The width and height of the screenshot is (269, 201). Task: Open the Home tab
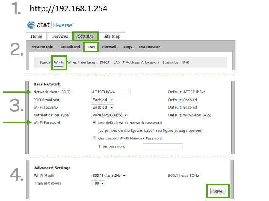[x=37, y=36]
